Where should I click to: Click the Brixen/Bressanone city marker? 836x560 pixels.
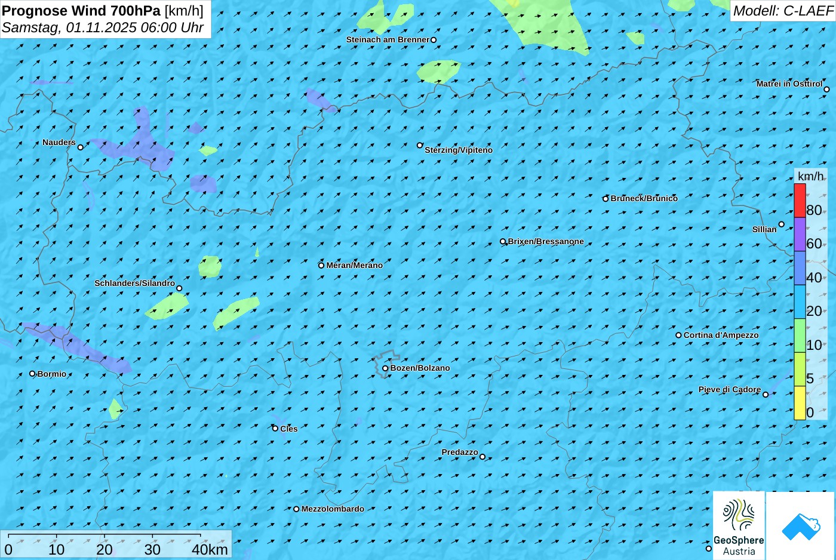point(503,242)
